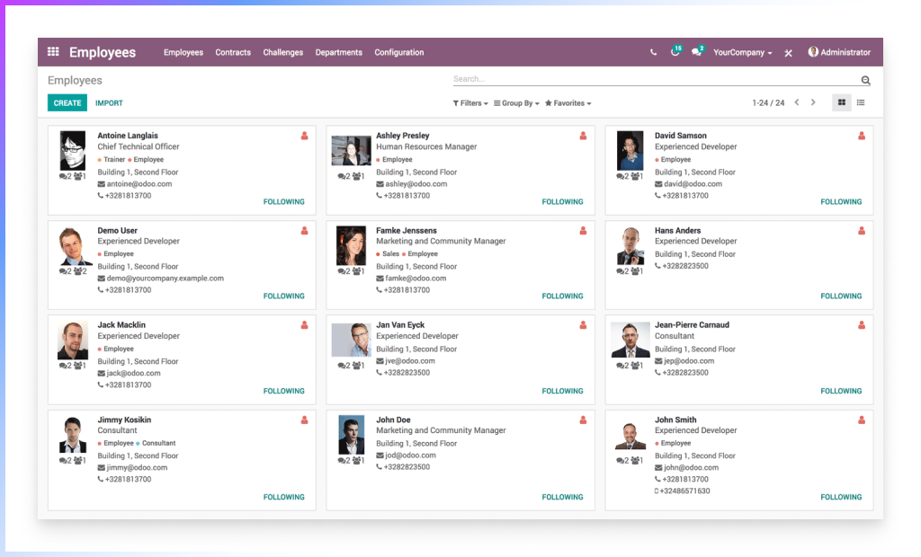Screen dimensions: 921x557
Task: Go to next page arrow
Action: click(813, 102)
